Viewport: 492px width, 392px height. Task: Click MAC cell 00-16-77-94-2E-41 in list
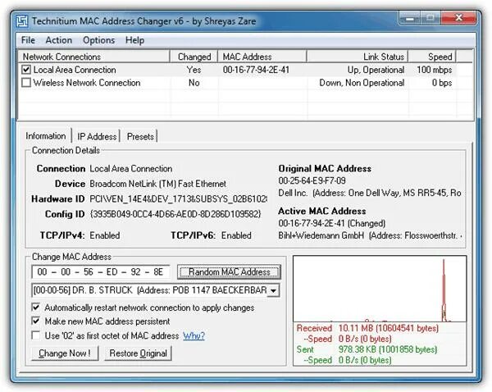[x=256, y=70]
